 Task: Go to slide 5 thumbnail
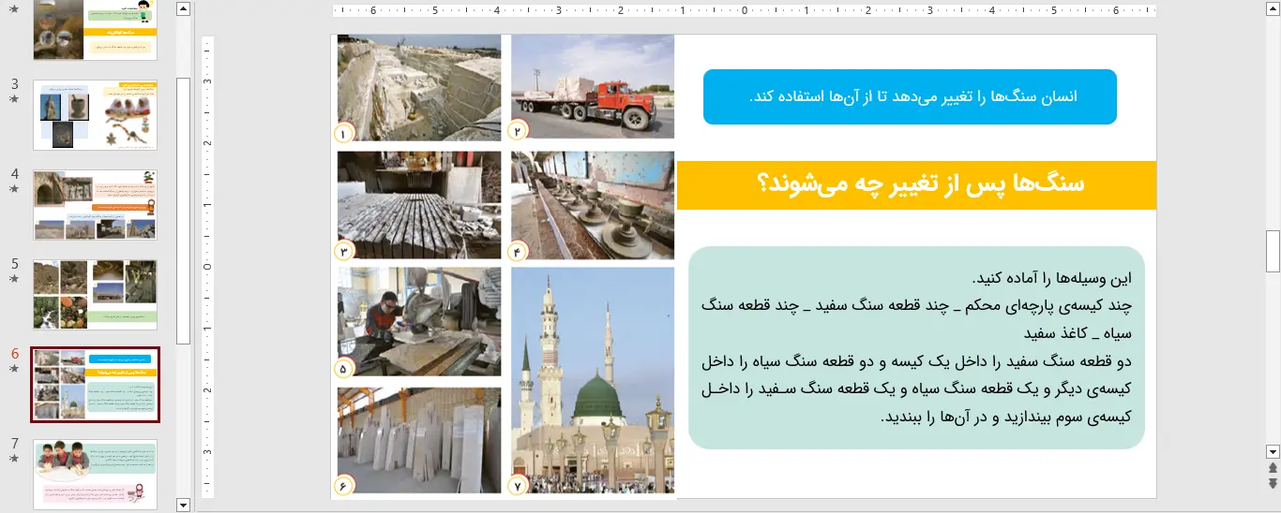tap(95, 295)
